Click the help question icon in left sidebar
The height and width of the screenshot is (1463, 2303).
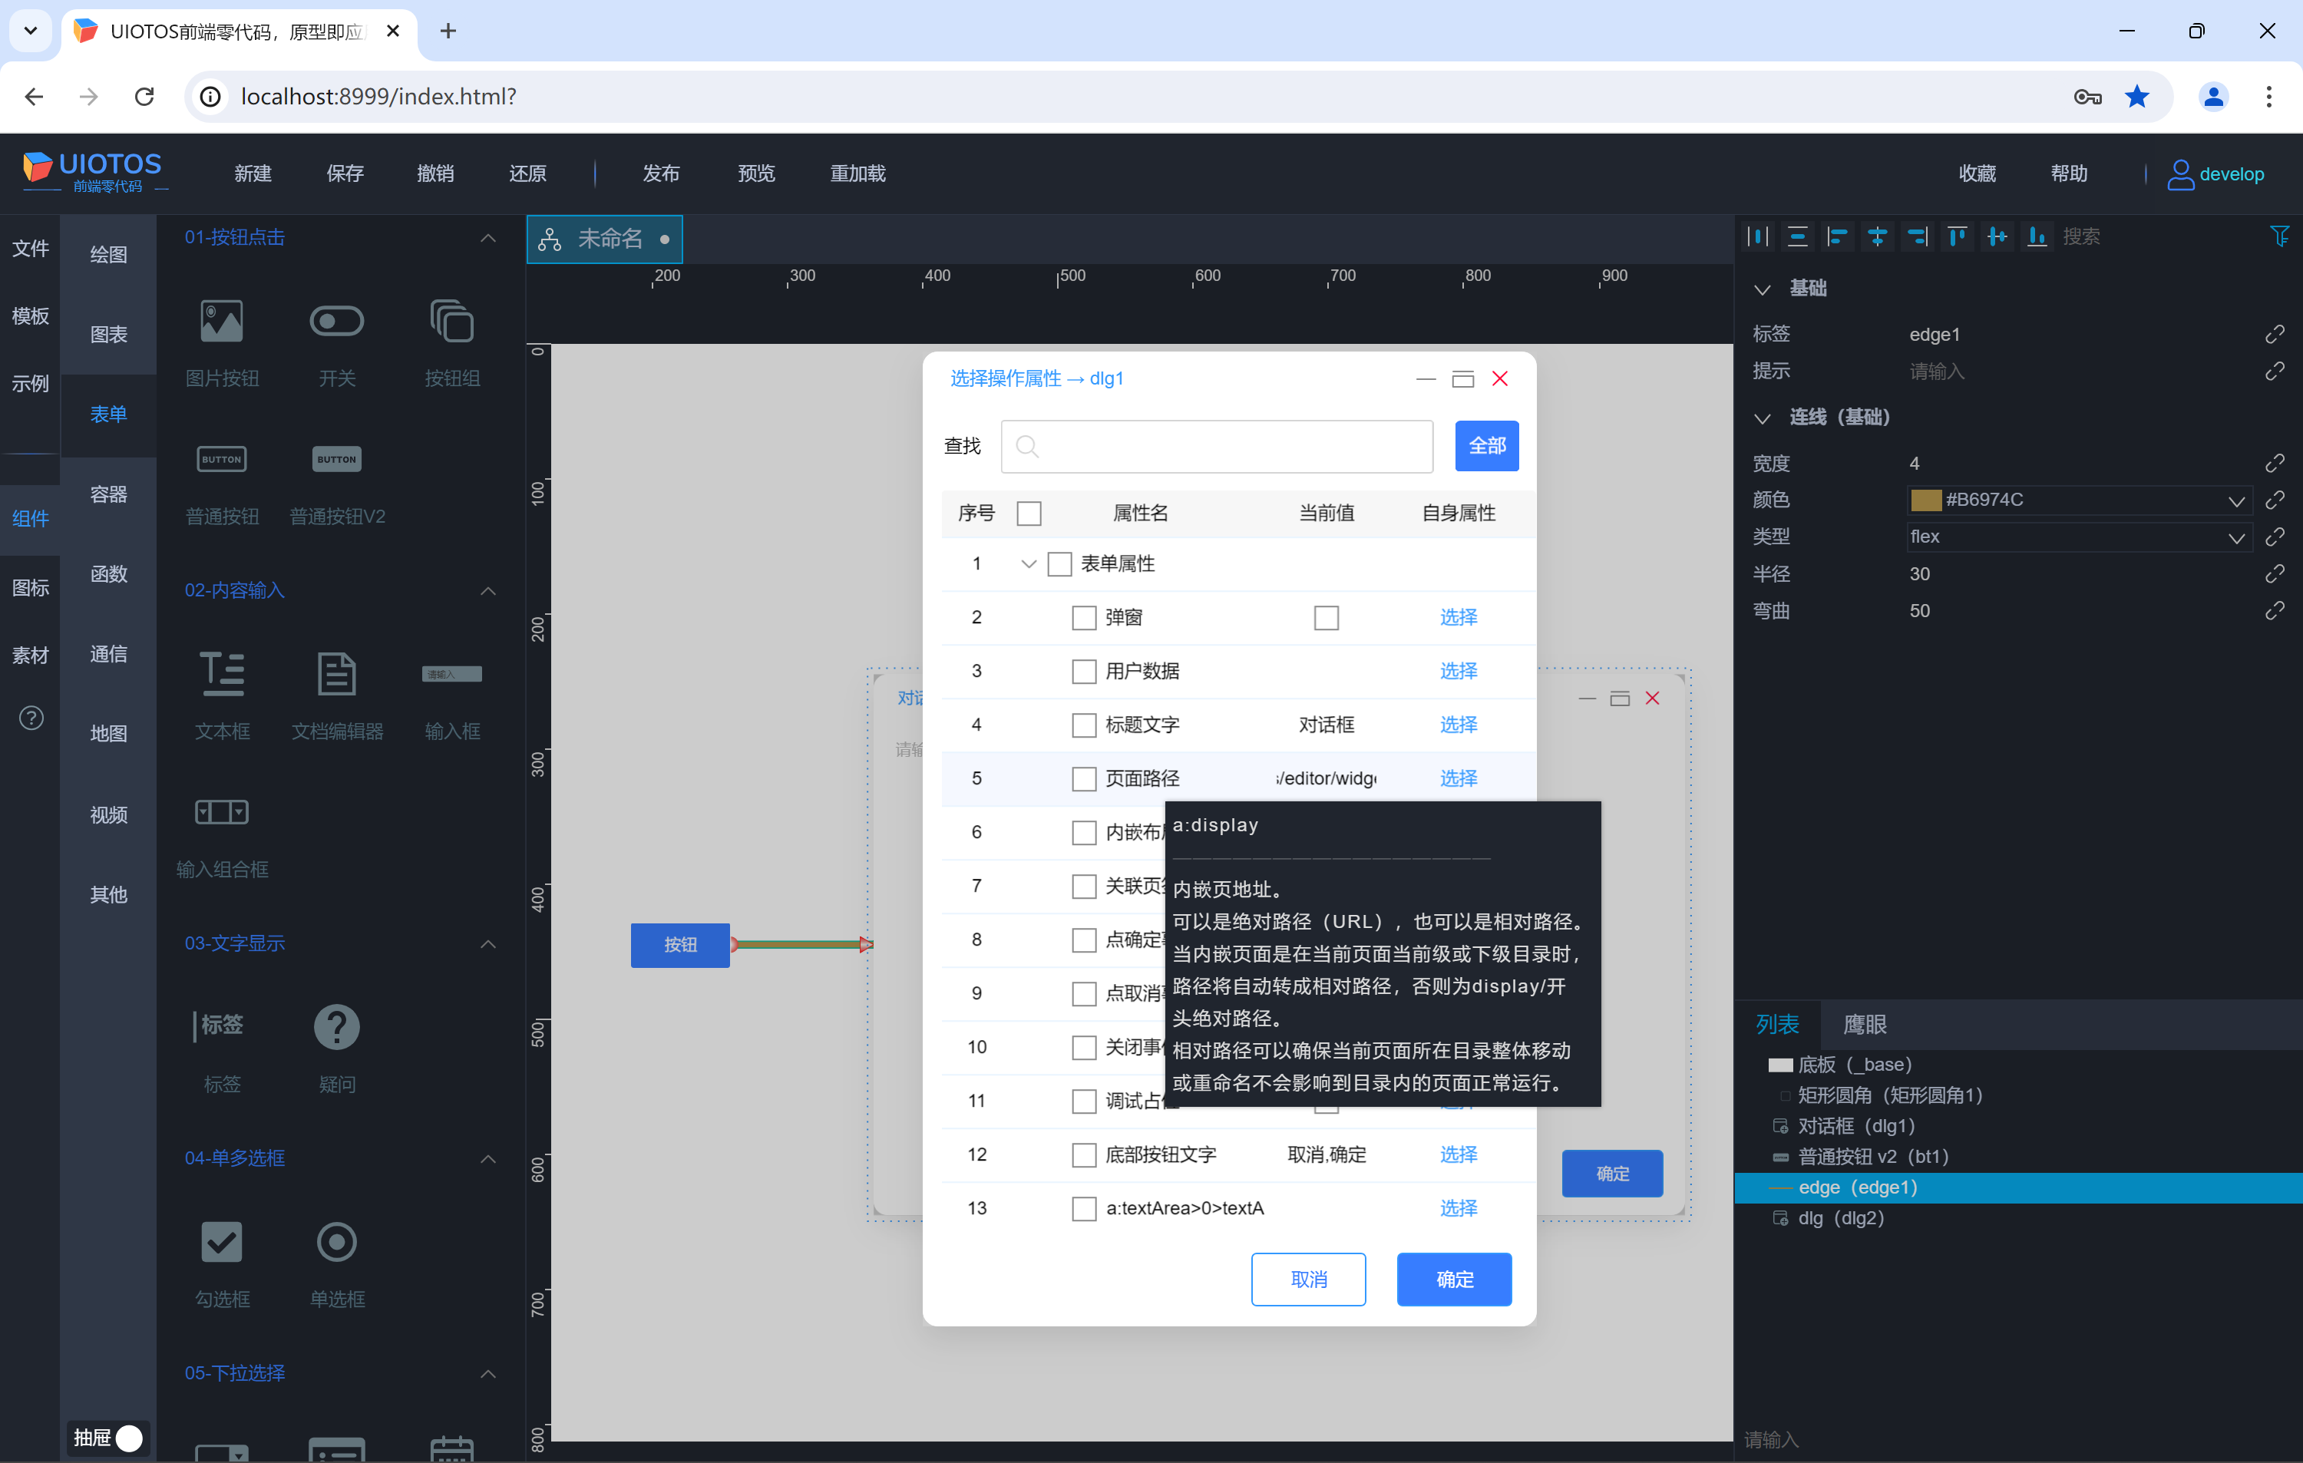(31, 718)
